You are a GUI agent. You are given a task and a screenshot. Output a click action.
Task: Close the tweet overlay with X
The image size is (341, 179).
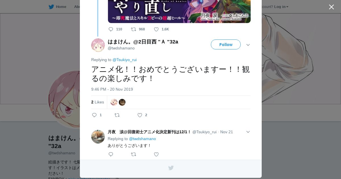click(331, 7)
